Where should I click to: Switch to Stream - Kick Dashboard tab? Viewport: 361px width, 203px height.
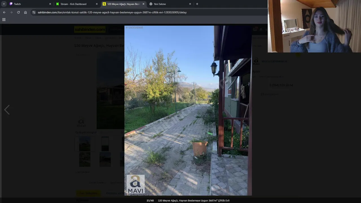(76, 4)
